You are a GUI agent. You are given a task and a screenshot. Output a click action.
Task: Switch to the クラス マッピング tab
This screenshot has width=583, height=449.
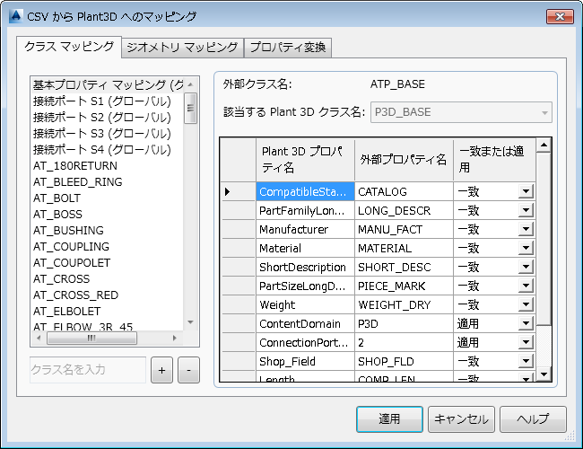tap(69, 47)
